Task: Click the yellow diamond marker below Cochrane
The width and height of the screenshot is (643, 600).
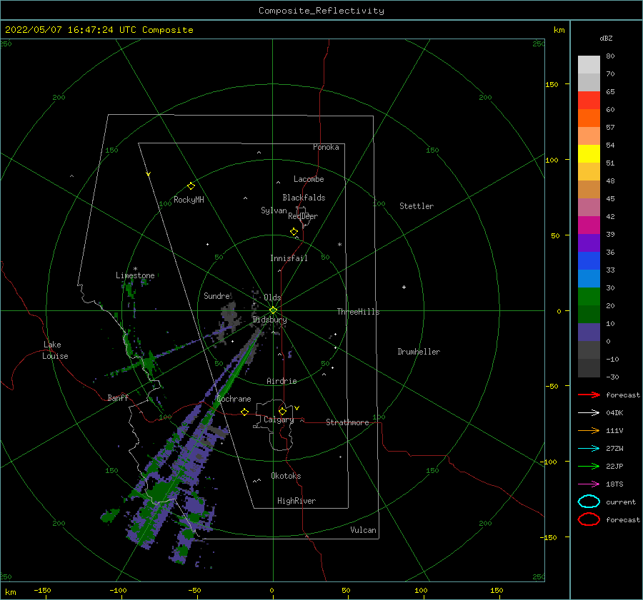Action: (x=244, y=412)
